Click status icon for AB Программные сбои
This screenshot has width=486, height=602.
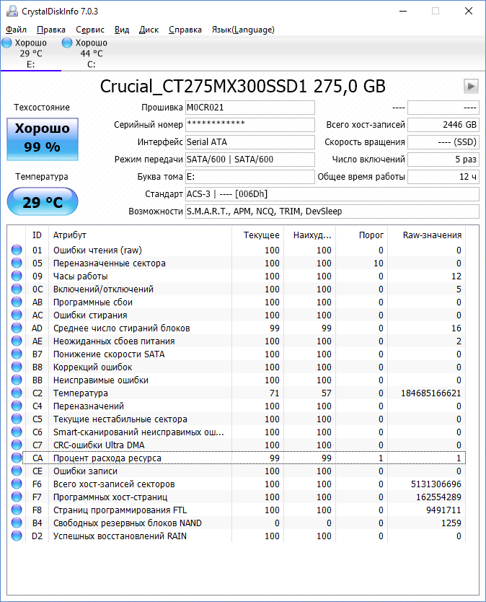(17, 302)
